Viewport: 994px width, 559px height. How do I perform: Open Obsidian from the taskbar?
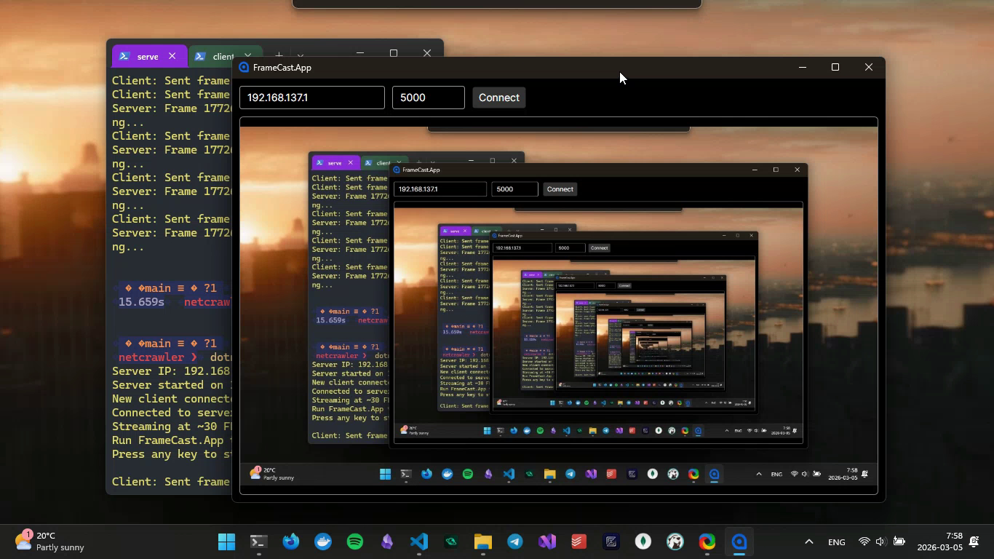tap(387, 542)
